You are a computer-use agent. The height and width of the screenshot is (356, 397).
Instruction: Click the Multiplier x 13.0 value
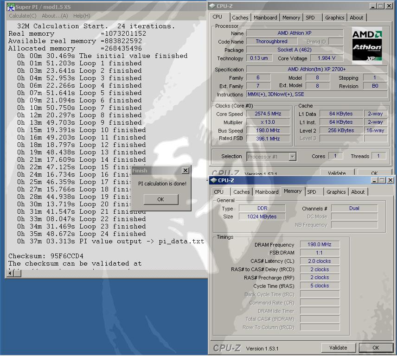point(268,122)
